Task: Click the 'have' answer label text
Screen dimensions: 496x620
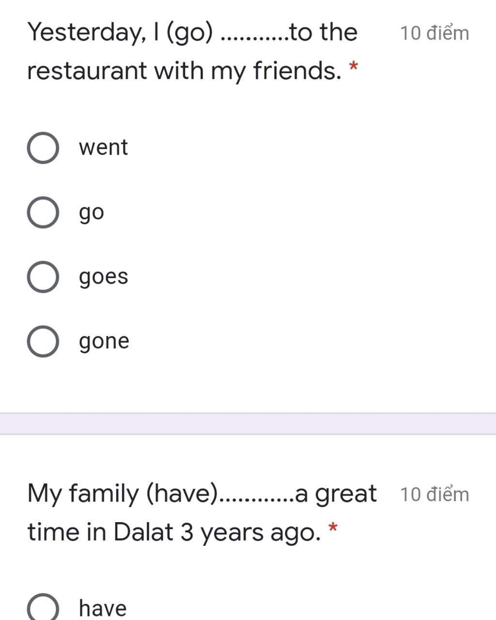Action: pyautogui.click(x=103, y=608)
